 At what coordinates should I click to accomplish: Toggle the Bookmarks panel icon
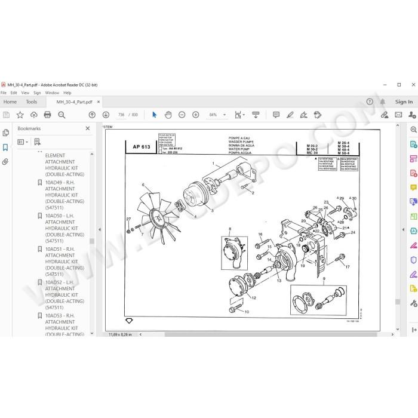point(5,147)
